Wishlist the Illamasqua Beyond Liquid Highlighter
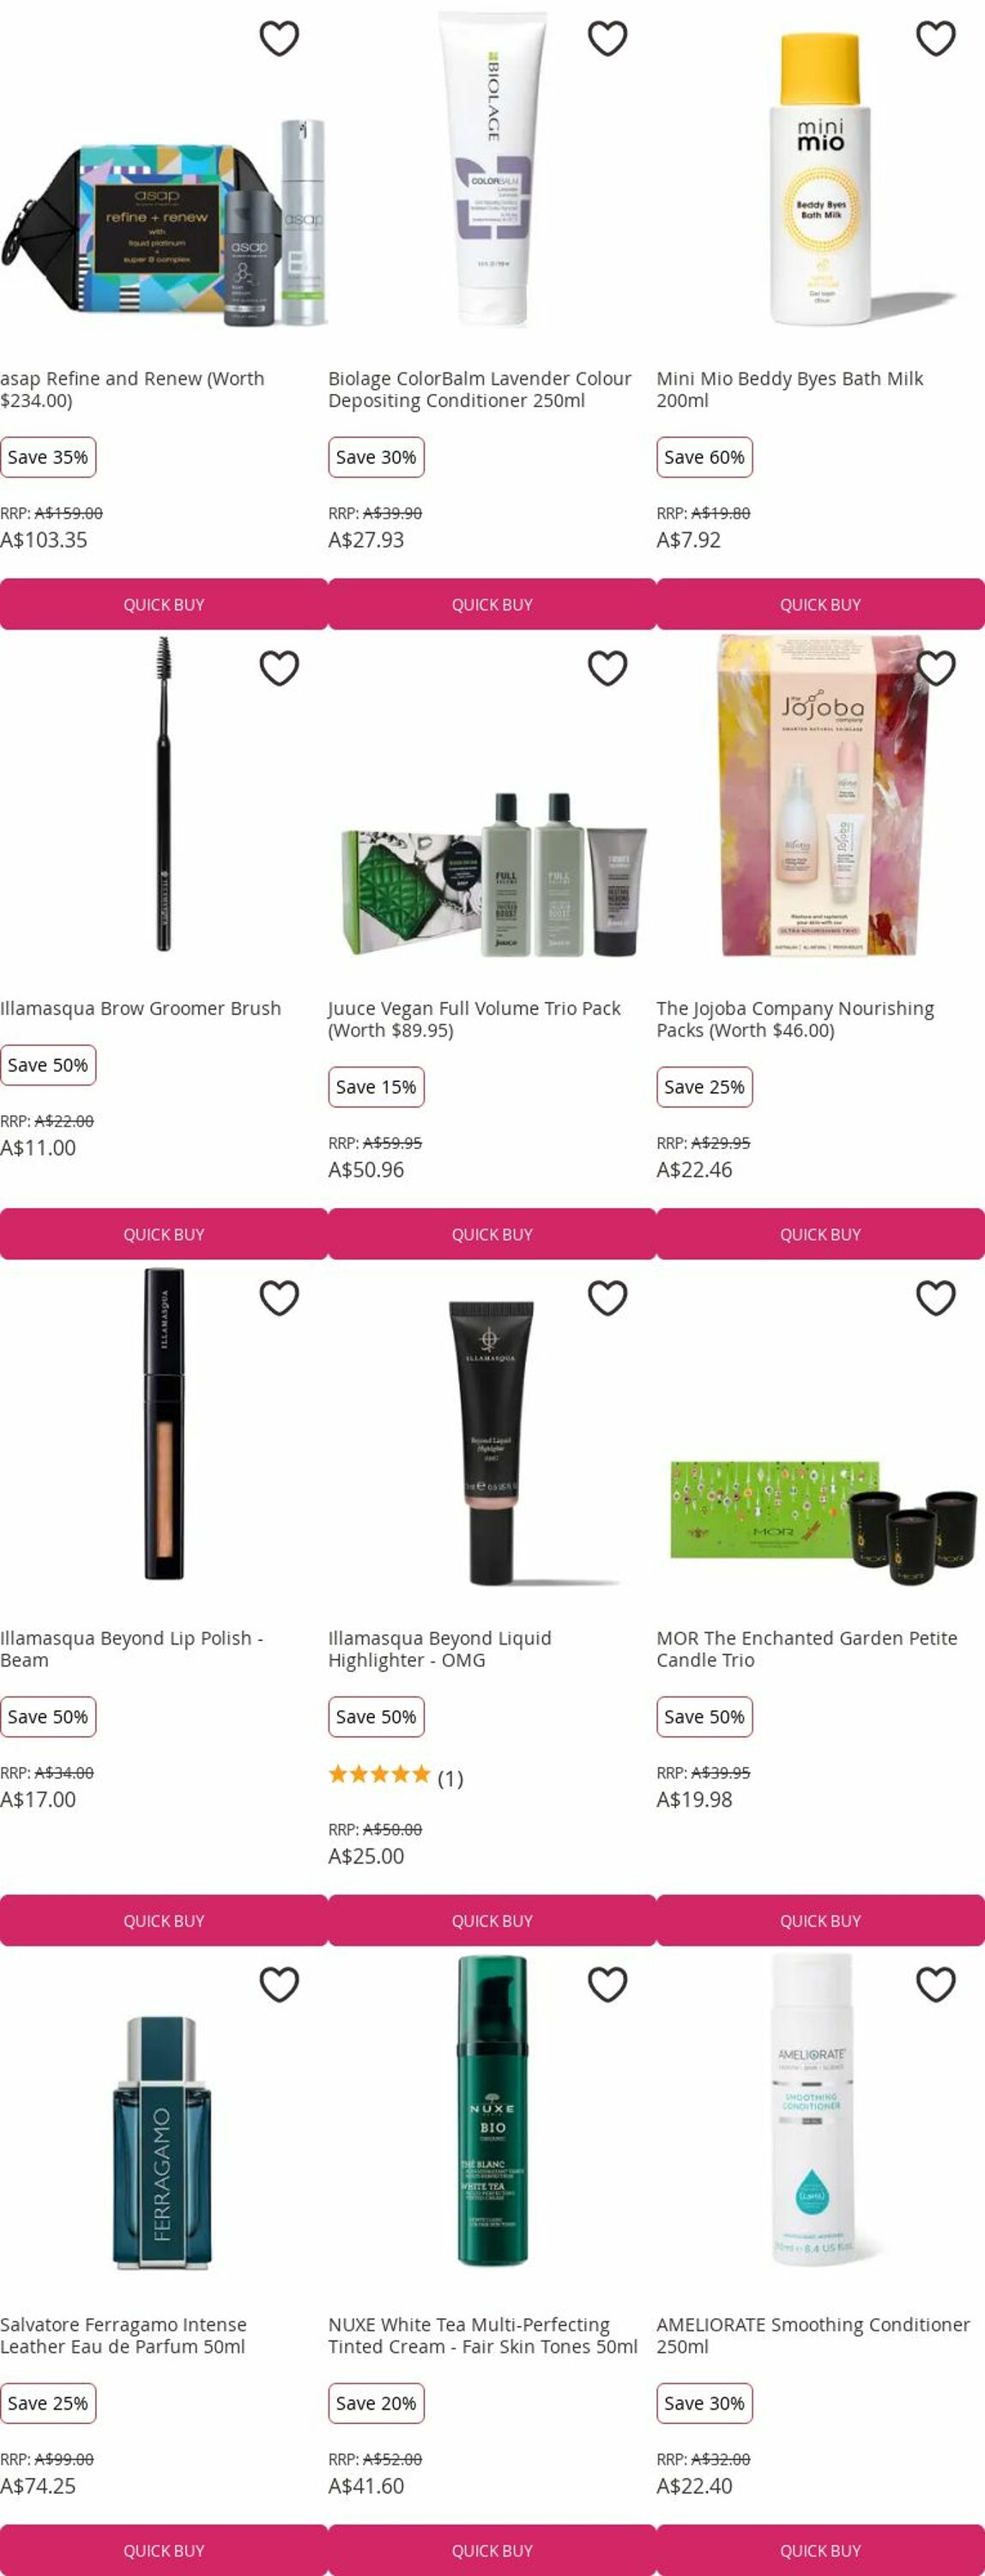This screenshot has width=985, height=2576. (x=607, y=1298)
